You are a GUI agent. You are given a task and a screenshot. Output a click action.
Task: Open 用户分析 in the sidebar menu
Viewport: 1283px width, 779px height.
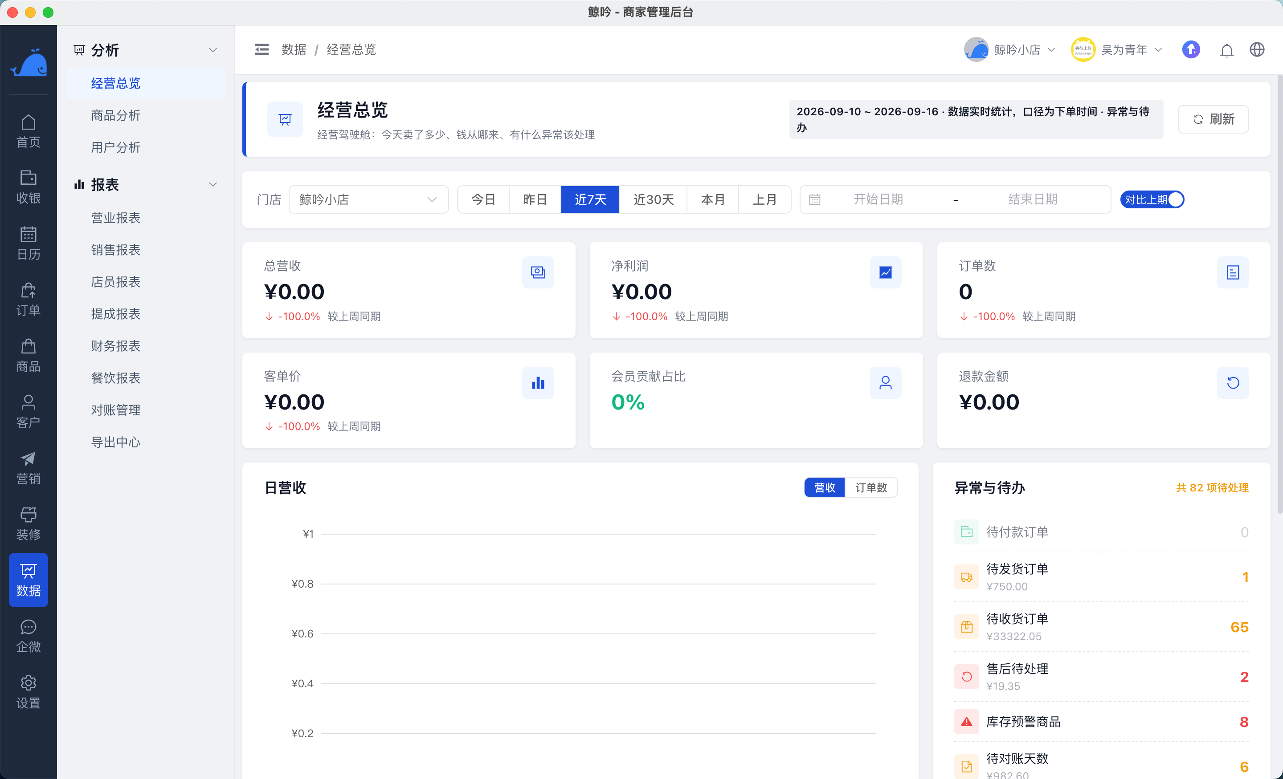pos(146,147)
